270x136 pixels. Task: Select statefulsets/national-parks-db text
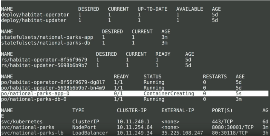point(46,43)
